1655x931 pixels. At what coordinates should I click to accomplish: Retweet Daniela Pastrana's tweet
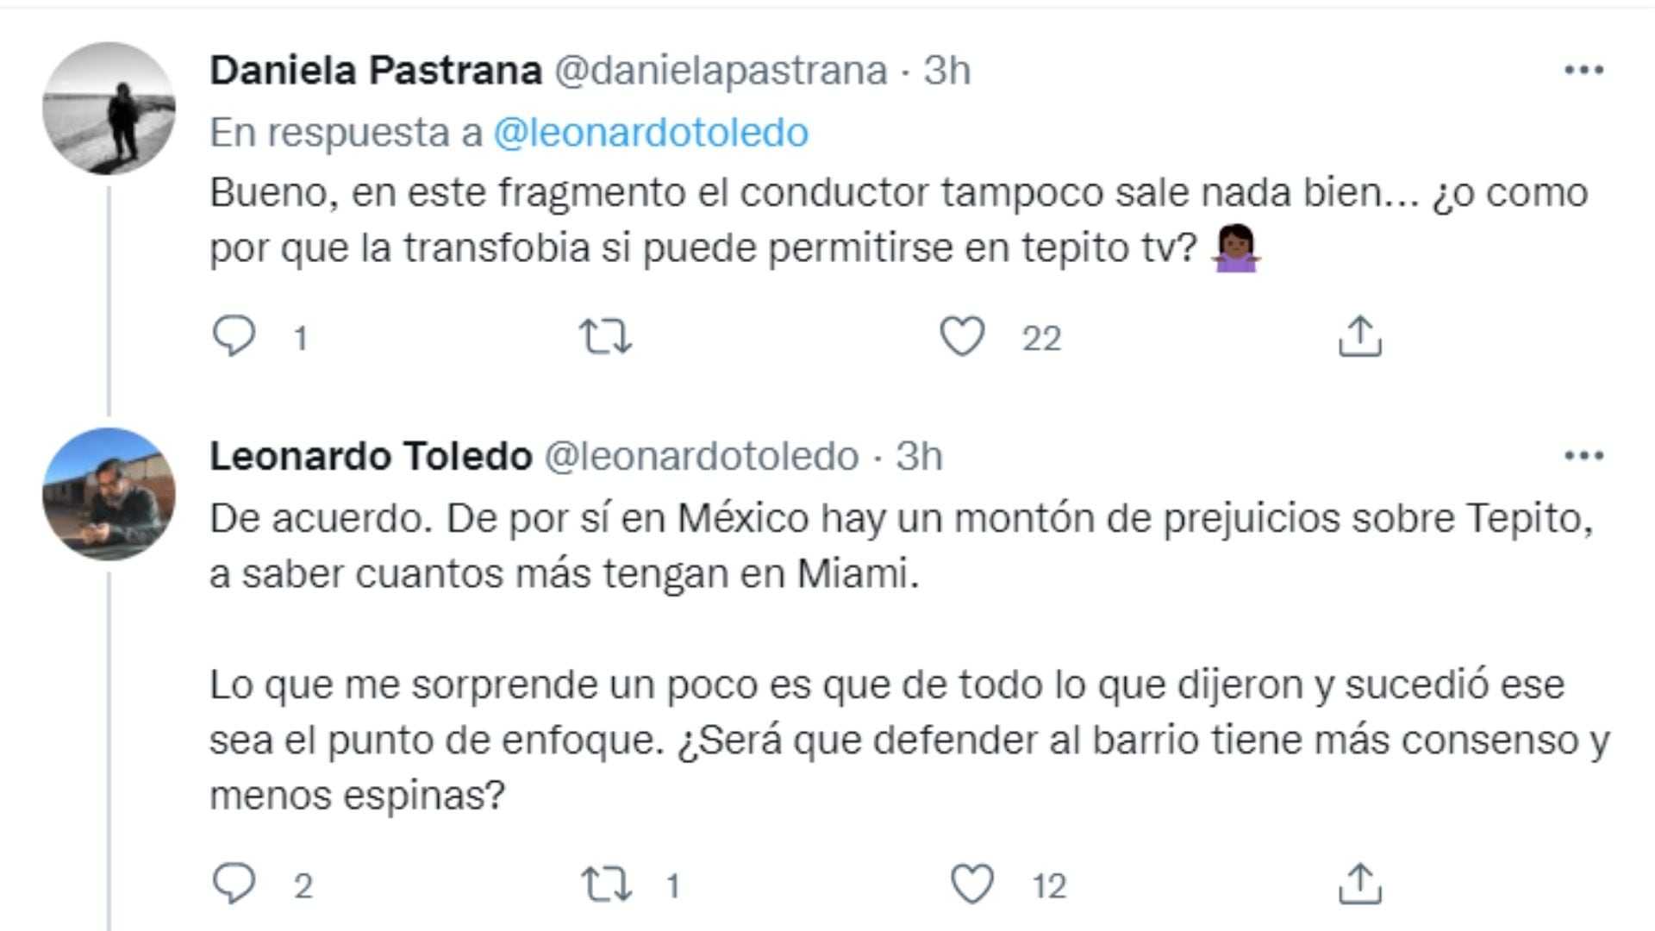point(605,336)
